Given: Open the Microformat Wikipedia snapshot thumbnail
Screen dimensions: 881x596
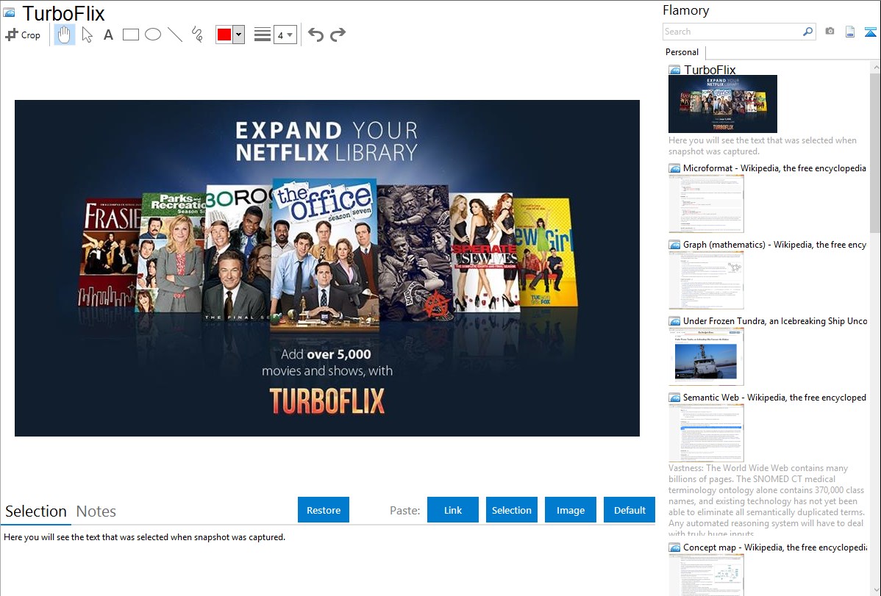Looking at the screenshot, I should point(706,204).
